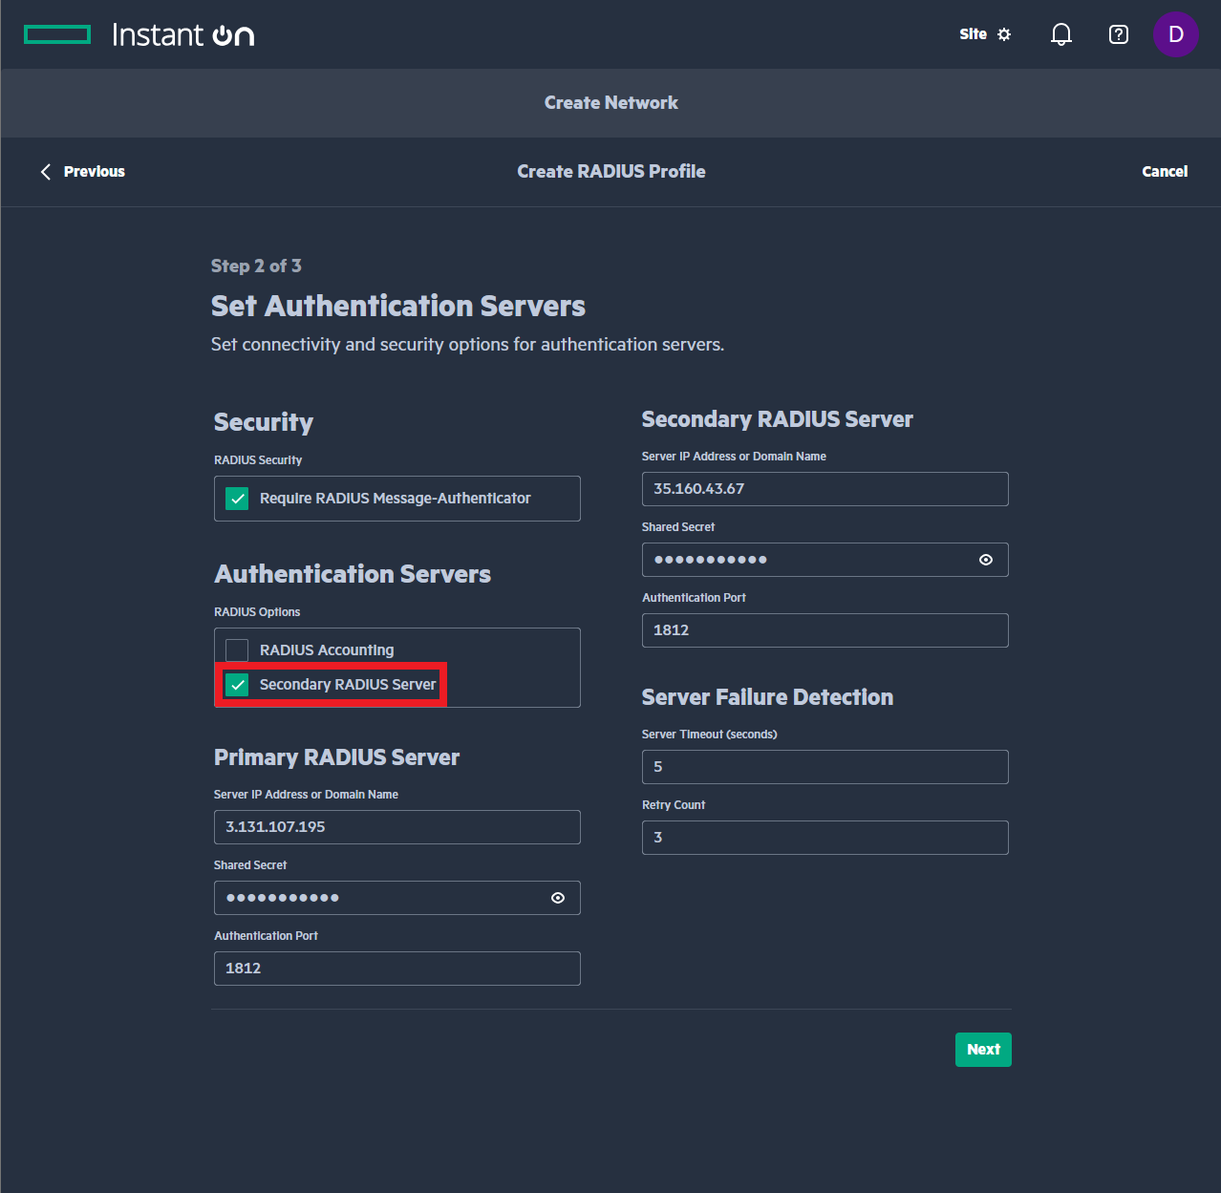This screenshot has height=1193, width=1221.
Task: Reveal the Secondary server shared secret
Action: 986,560
